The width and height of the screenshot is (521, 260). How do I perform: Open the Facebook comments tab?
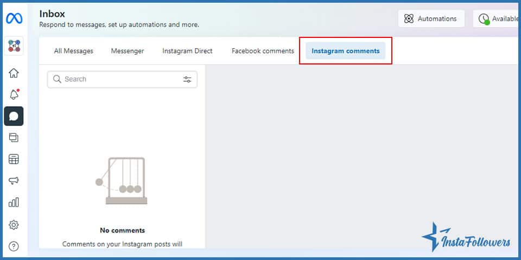click(263, 51)
